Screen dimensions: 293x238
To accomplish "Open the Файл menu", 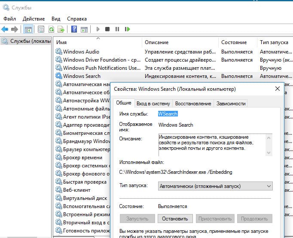I will coord(10,19).
